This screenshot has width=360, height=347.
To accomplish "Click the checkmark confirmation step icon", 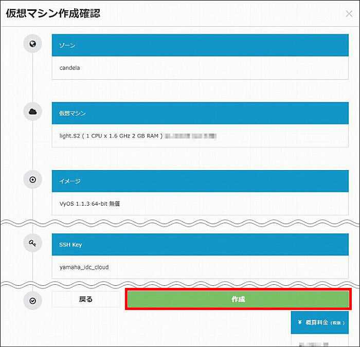I will click(32, 301).
